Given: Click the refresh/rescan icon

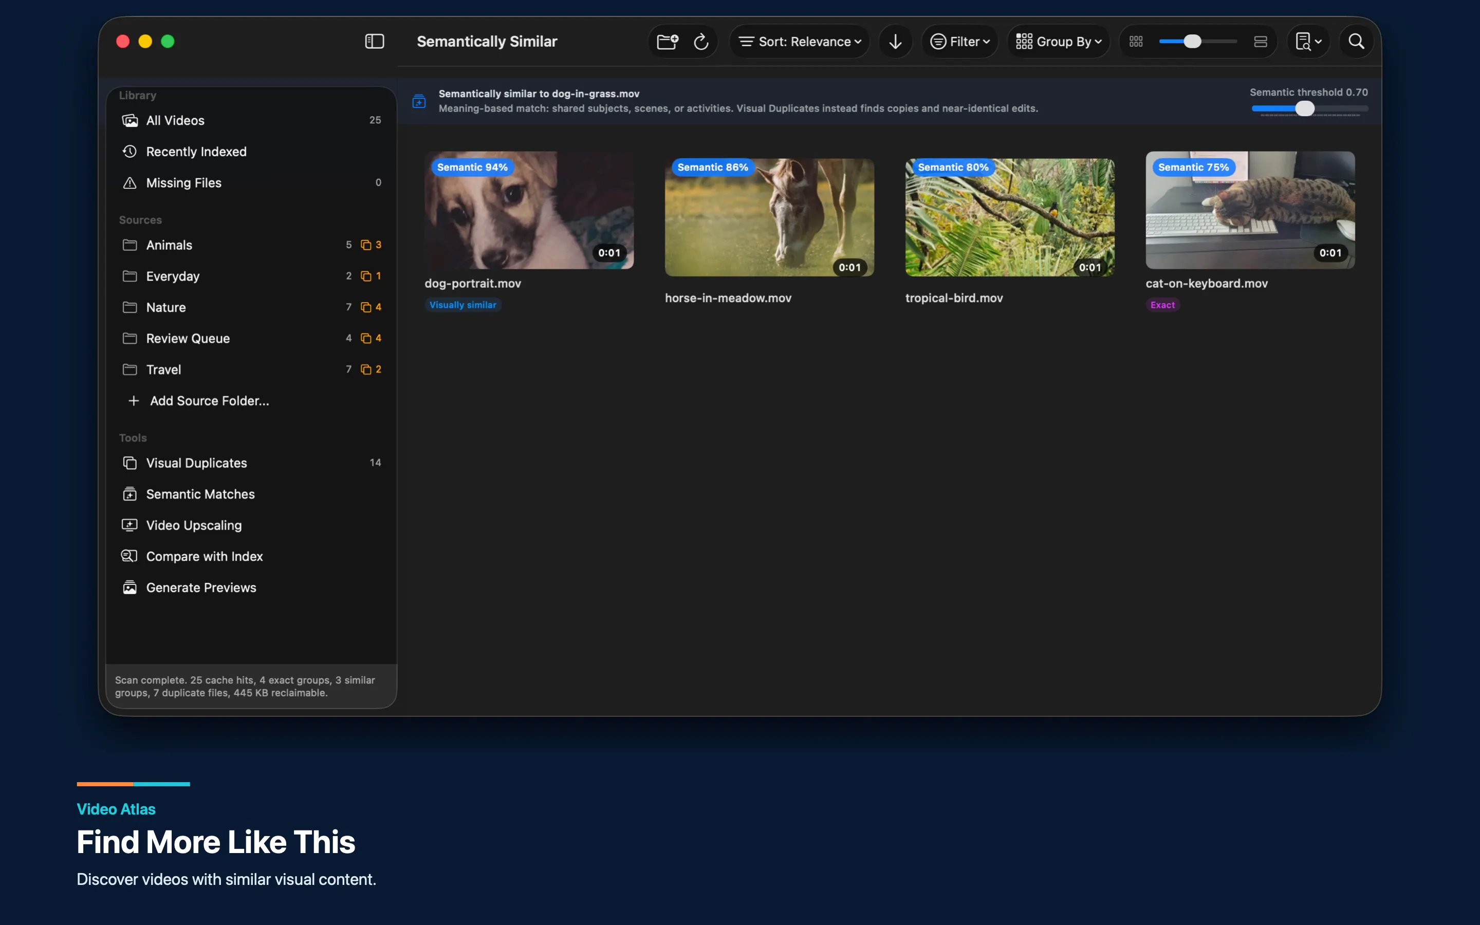Looking at the screenshot, I should pos(701,42).
